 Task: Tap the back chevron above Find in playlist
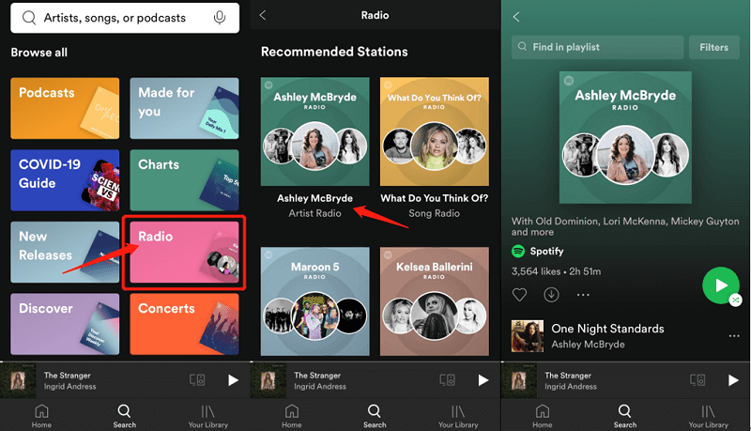(515, 17)
